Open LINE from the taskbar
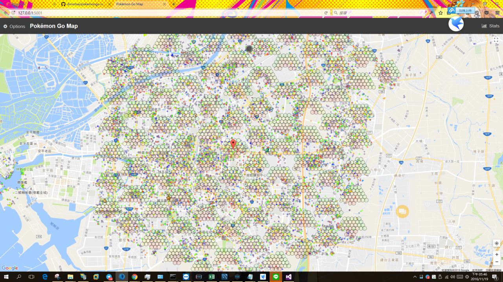Screen dimensions: 503x282 click(x=275, y=277)
